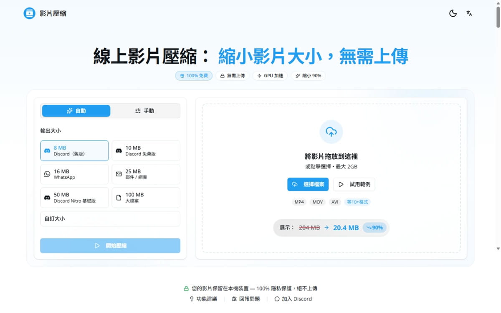Toggle dark mode with the moon icon
Viewport: 501px width, 313px height.
tap(453, 13)
